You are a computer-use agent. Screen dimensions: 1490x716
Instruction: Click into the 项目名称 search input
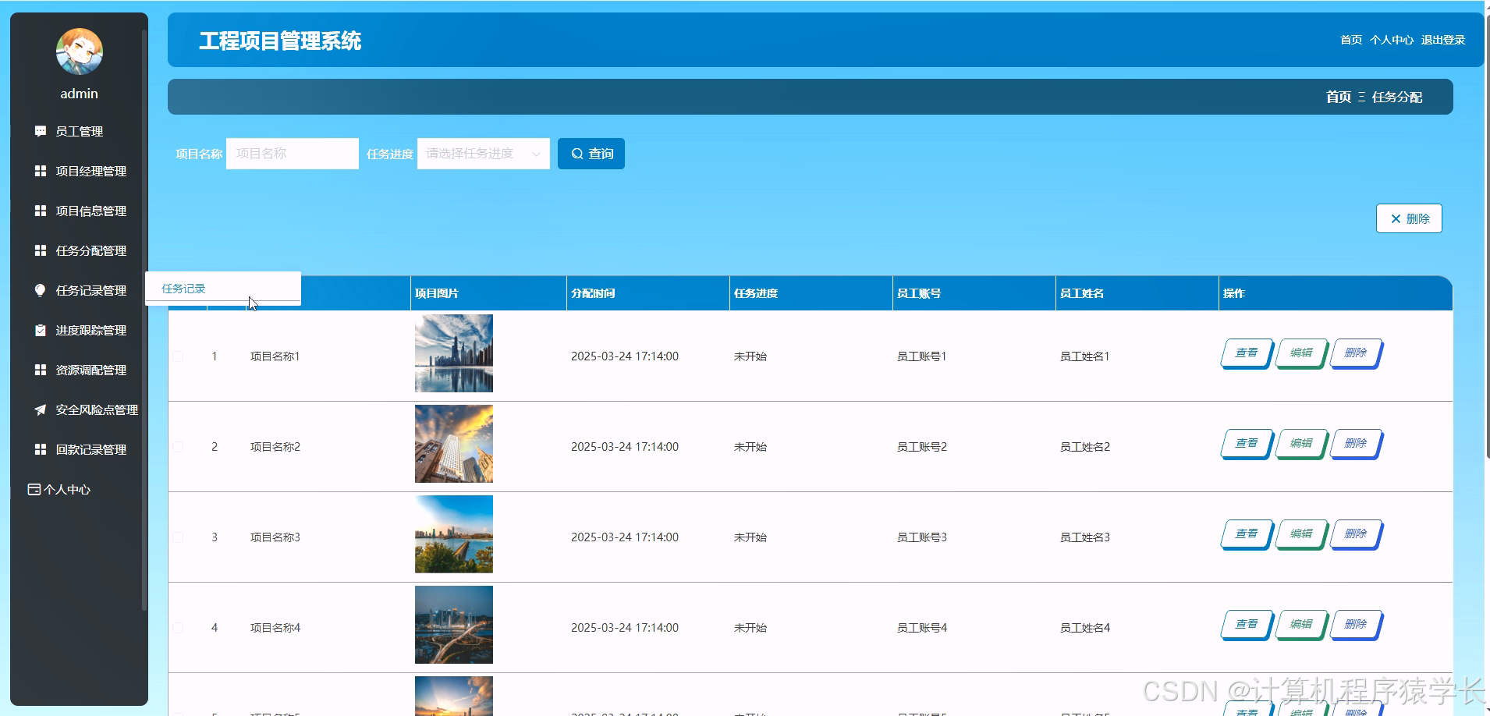293,154
